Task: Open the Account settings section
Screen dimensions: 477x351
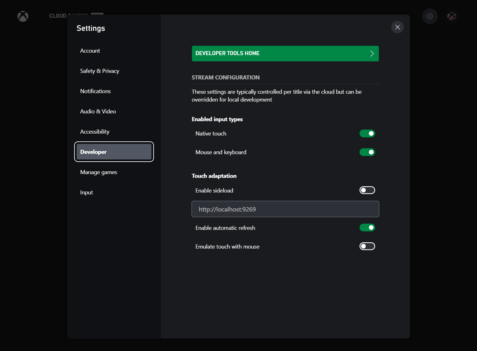Action: 90,50
